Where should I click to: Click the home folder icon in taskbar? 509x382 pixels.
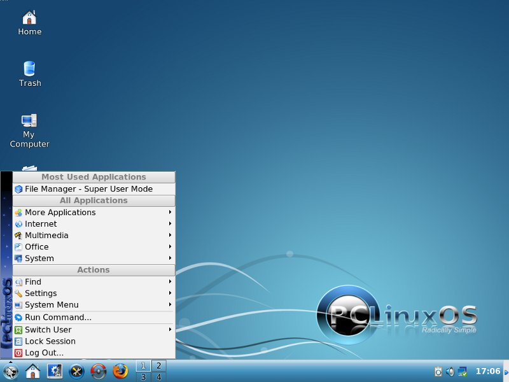[32, 371]
